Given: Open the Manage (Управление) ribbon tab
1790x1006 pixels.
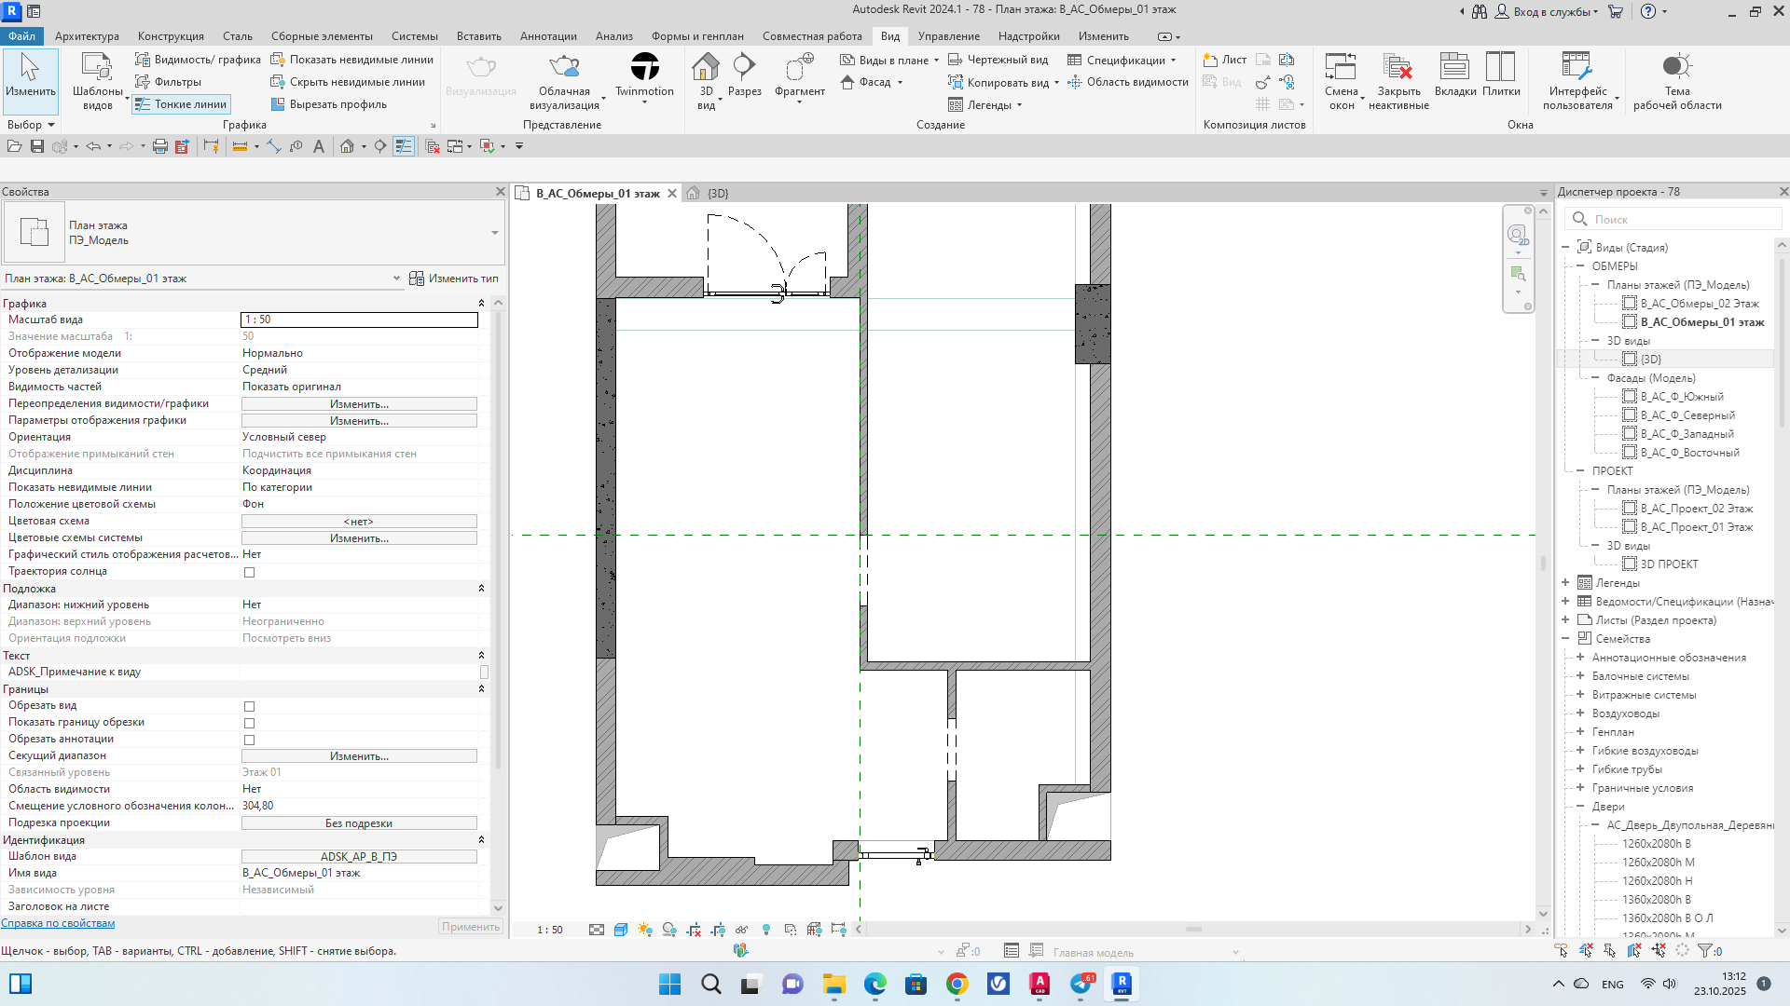Looking at the screenshot, I should [948, 36].
